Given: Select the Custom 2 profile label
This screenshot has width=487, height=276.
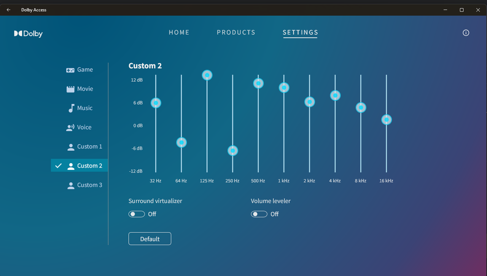Looking at the screenshot, I should pyautogui.click(x=90, y=166).
